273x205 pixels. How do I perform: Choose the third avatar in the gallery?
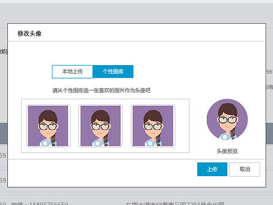(153, 126)
